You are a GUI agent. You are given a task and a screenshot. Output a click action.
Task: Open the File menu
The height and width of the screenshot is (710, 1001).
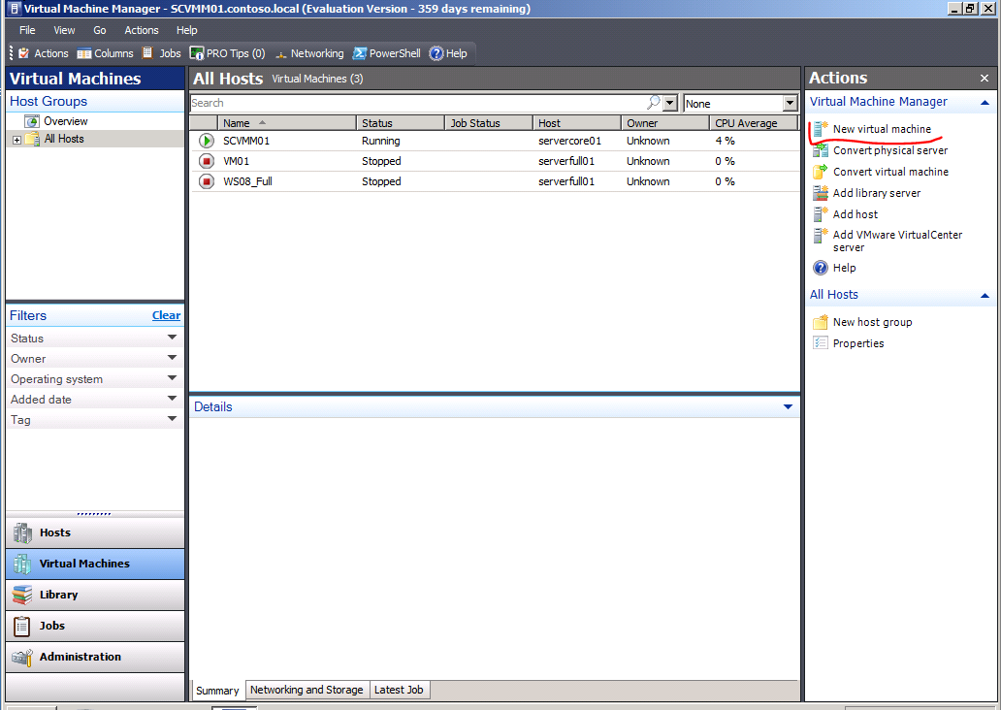pyautogui.click(x=27, y=30)
